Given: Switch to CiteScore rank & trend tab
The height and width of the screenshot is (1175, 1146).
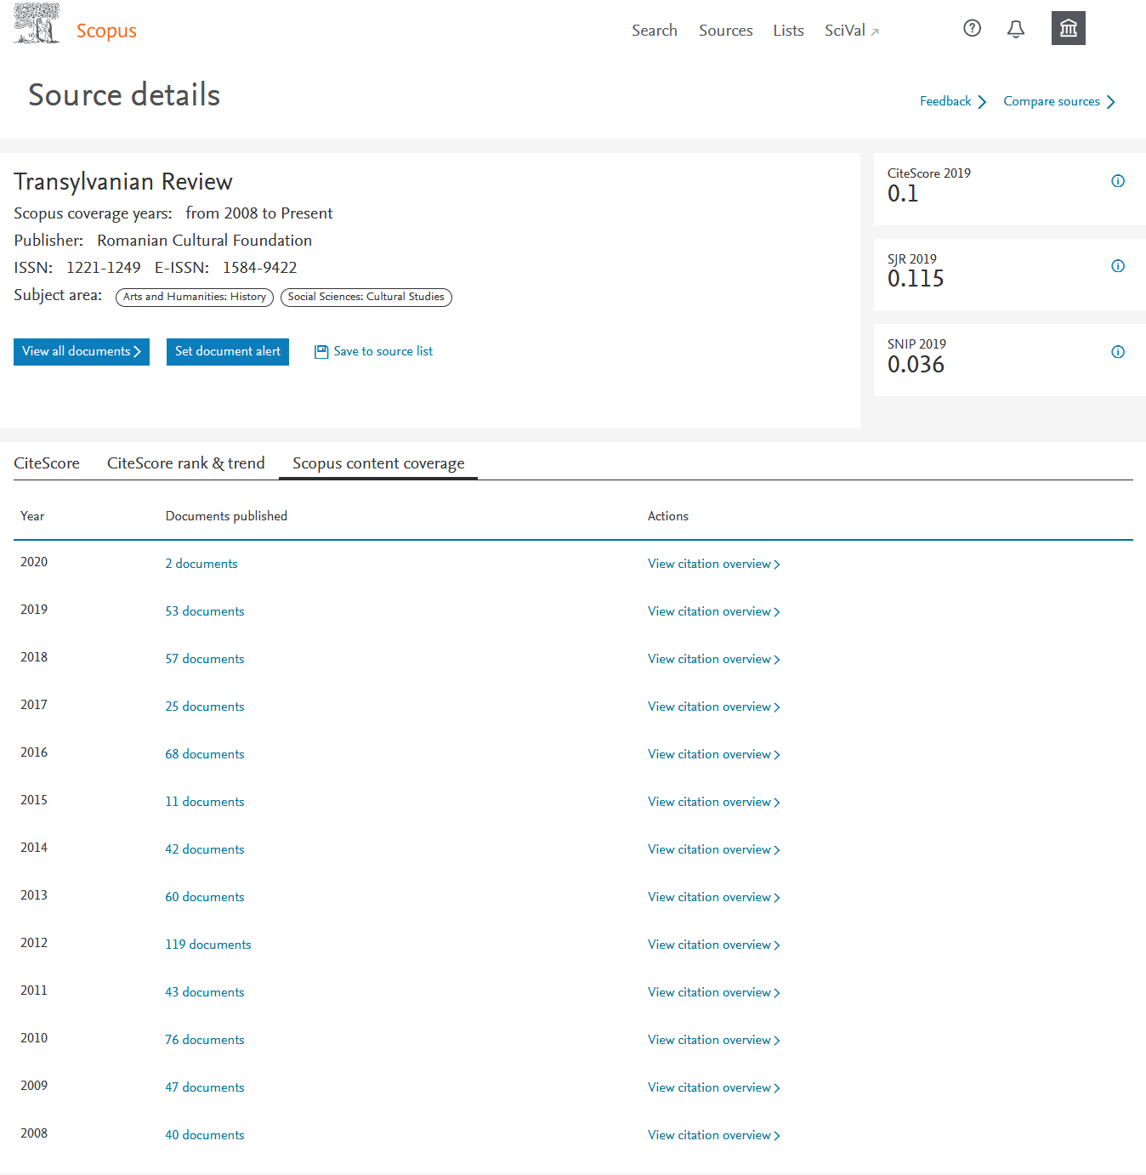Looking at the screenshot, I should (x=185, y=463).
